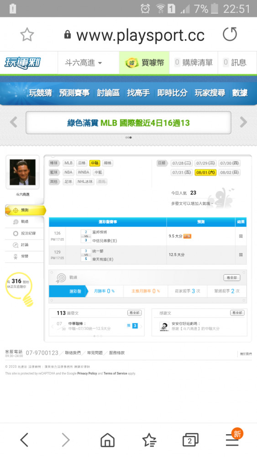Viewport: 257px width, 457px height.
Task: Reload the page with the refresh icon
Action: tap(230, 34)
